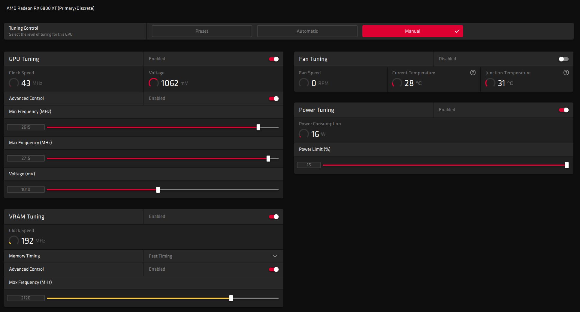Viewport: 580px width, 312px height.
Task: Click the 192 MHz VRAM clock reading
Action: (x=33, y=241)
